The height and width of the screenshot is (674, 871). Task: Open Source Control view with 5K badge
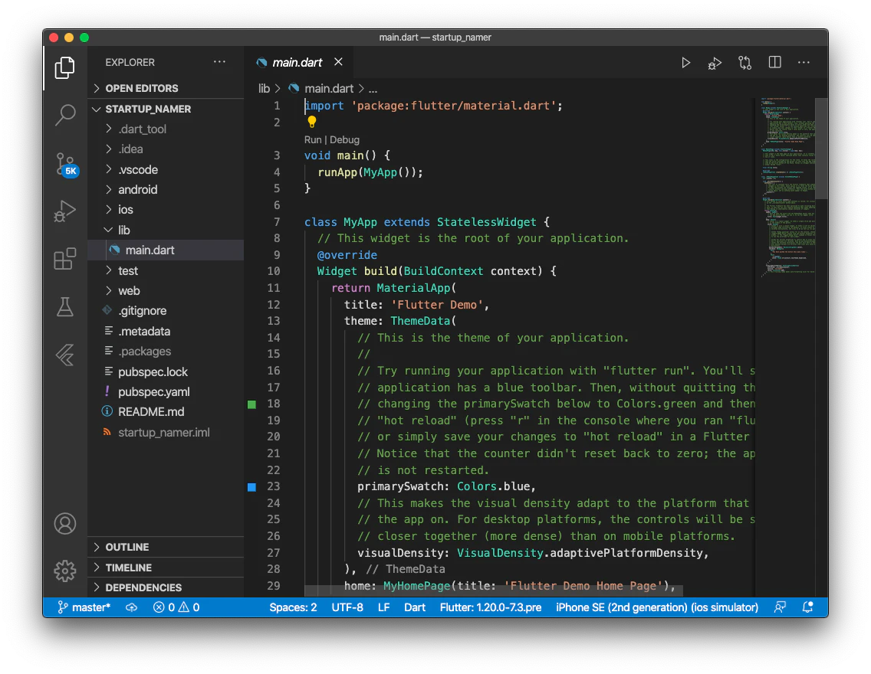65,164
